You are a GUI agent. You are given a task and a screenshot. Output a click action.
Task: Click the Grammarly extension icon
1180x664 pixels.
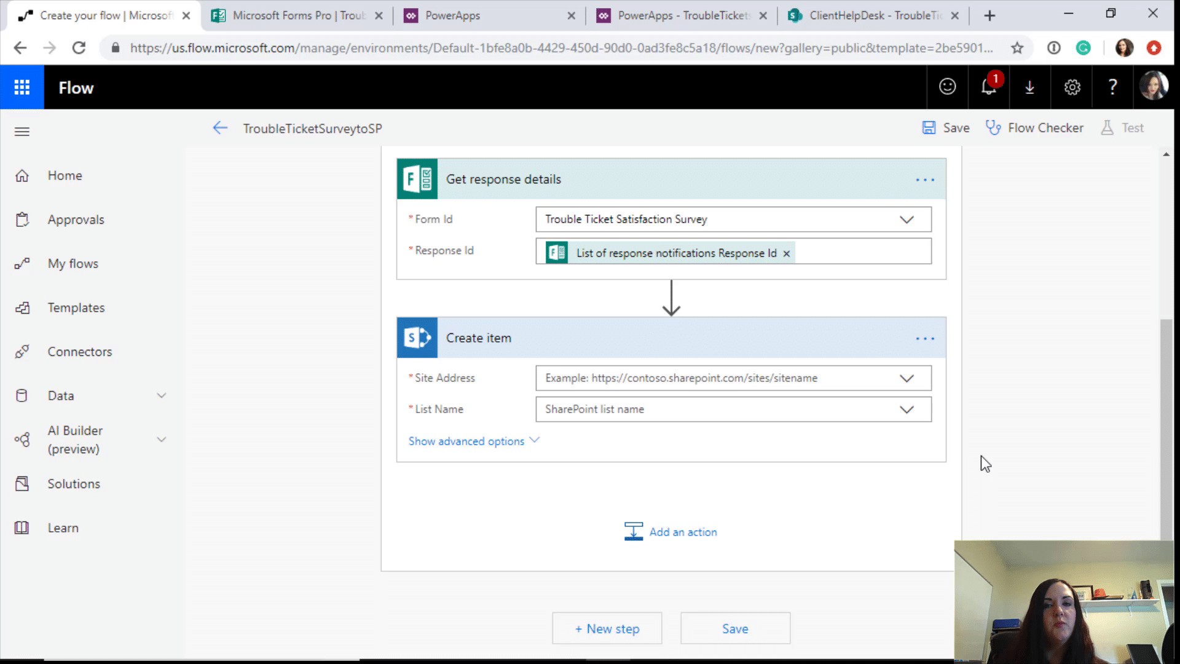1084,48
